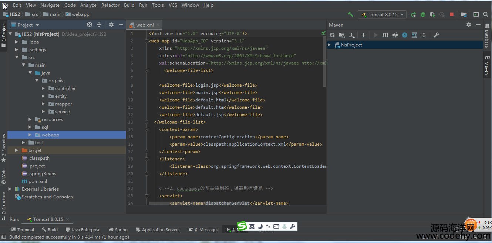The image size is (492, 243).
Task: Expand the .settings folder
Action: (x=17, y=49)
